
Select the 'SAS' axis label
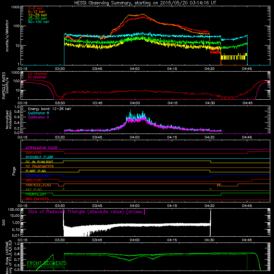pyautogui.click(x=4, y=223)
